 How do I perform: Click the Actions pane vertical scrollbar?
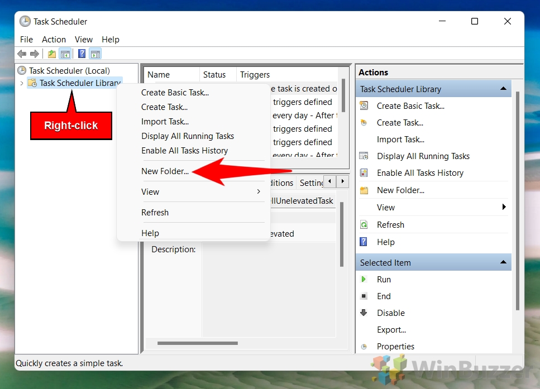518,201
